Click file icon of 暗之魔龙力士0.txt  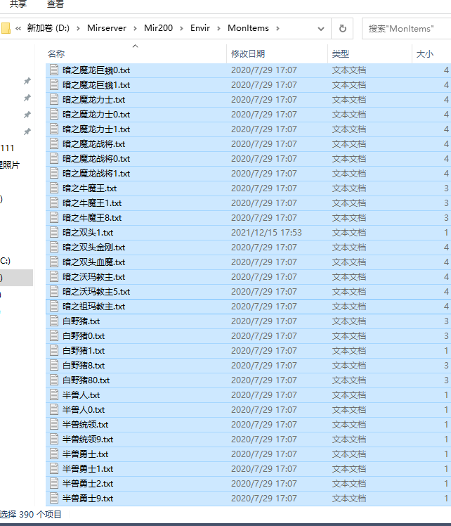(x=54, y=114)
